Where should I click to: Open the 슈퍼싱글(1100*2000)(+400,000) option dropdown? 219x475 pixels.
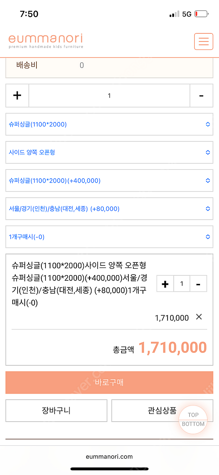109,181
